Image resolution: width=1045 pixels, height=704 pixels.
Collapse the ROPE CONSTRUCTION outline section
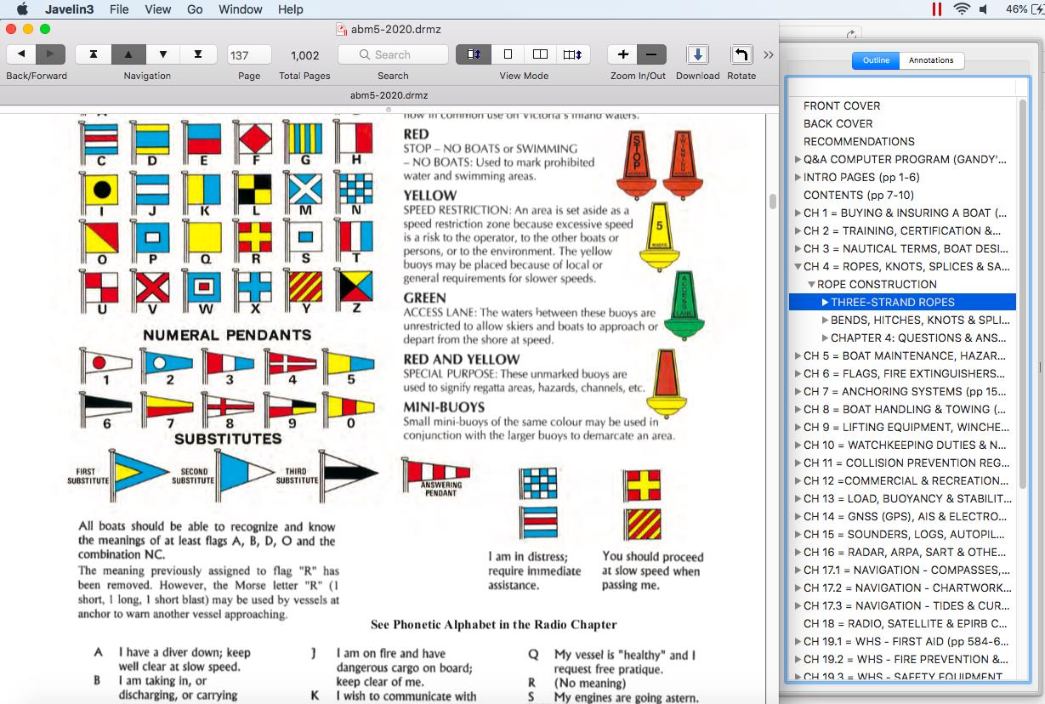point(811,285)
